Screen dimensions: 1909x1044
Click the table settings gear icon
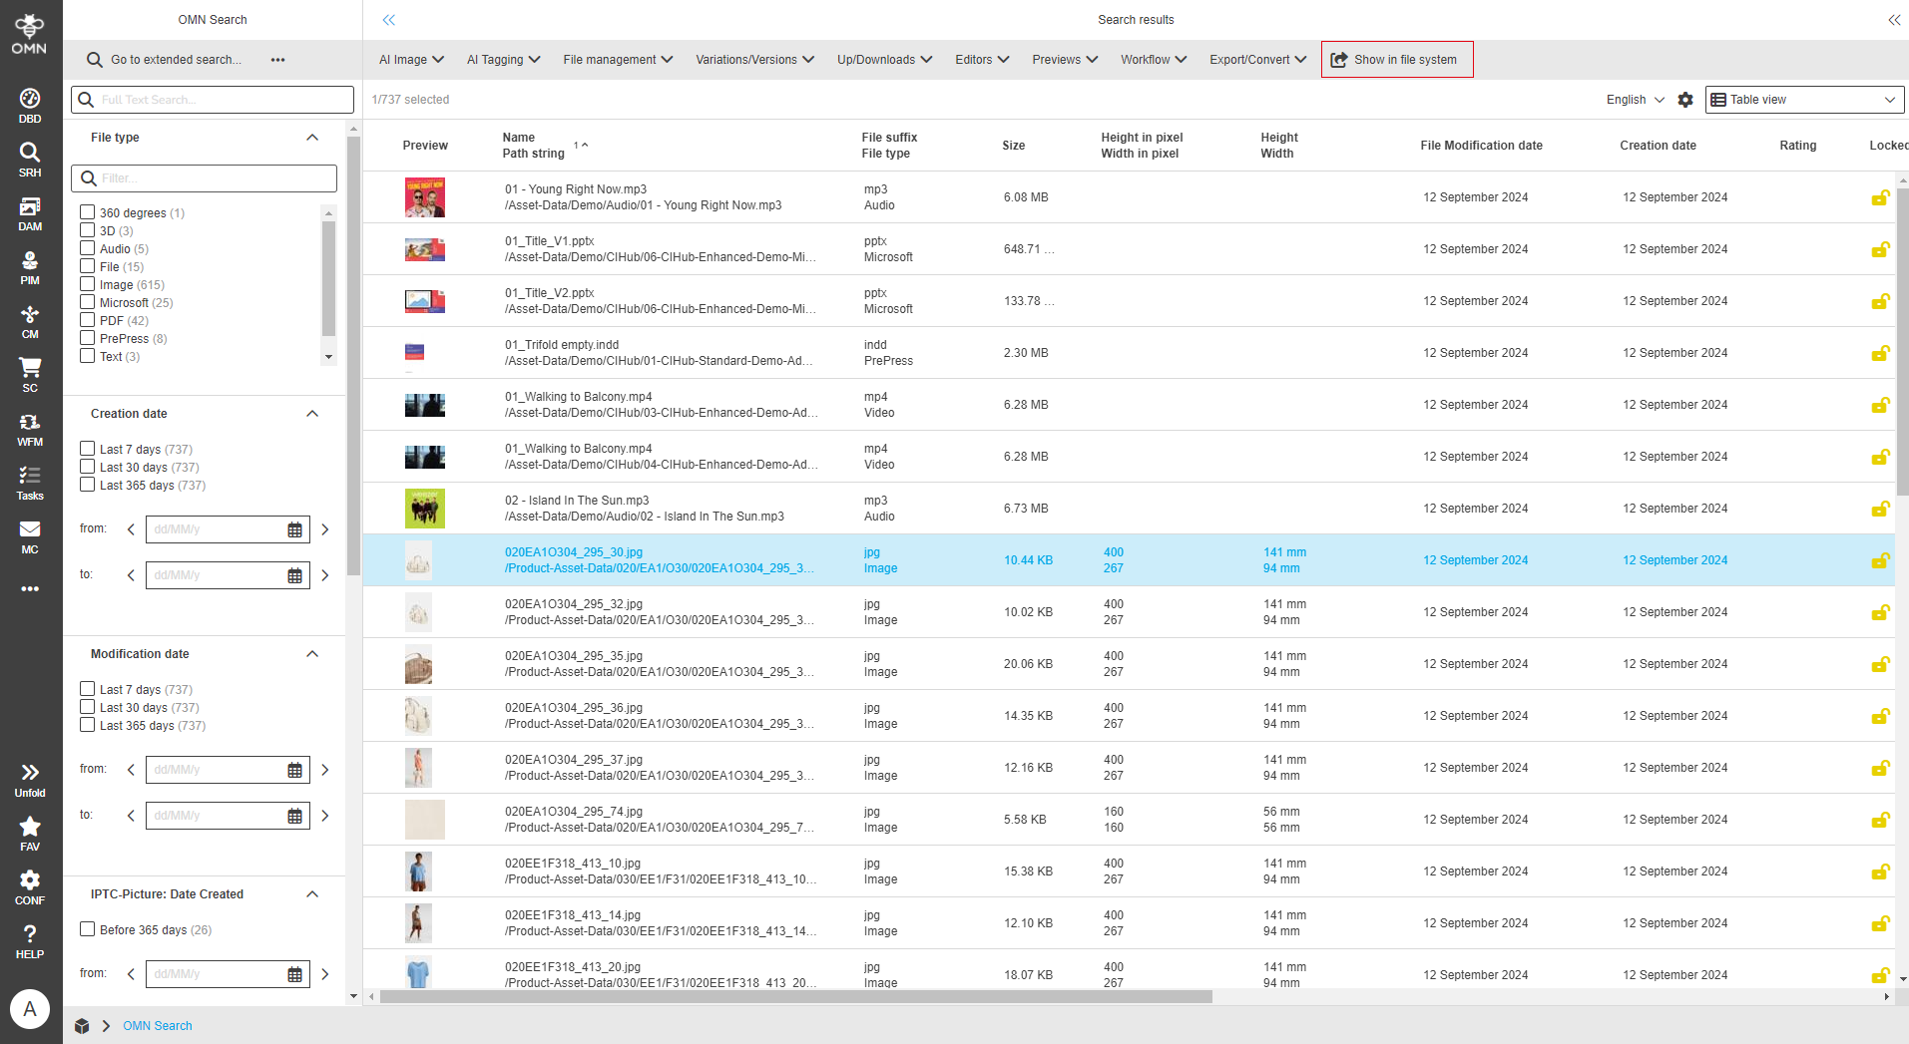[1685, 100]
